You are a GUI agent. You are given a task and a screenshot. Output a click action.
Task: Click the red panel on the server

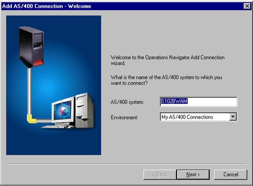coord(38,63)
